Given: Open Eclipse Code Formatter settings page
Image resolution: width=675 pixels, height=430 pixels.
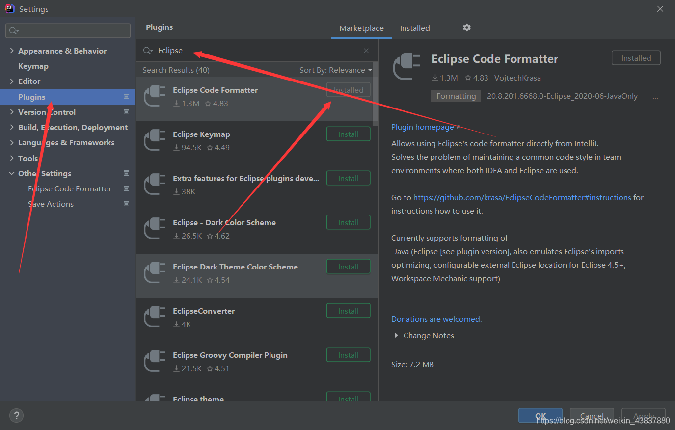Looking at the screenshot, I should tap(70, 188).
